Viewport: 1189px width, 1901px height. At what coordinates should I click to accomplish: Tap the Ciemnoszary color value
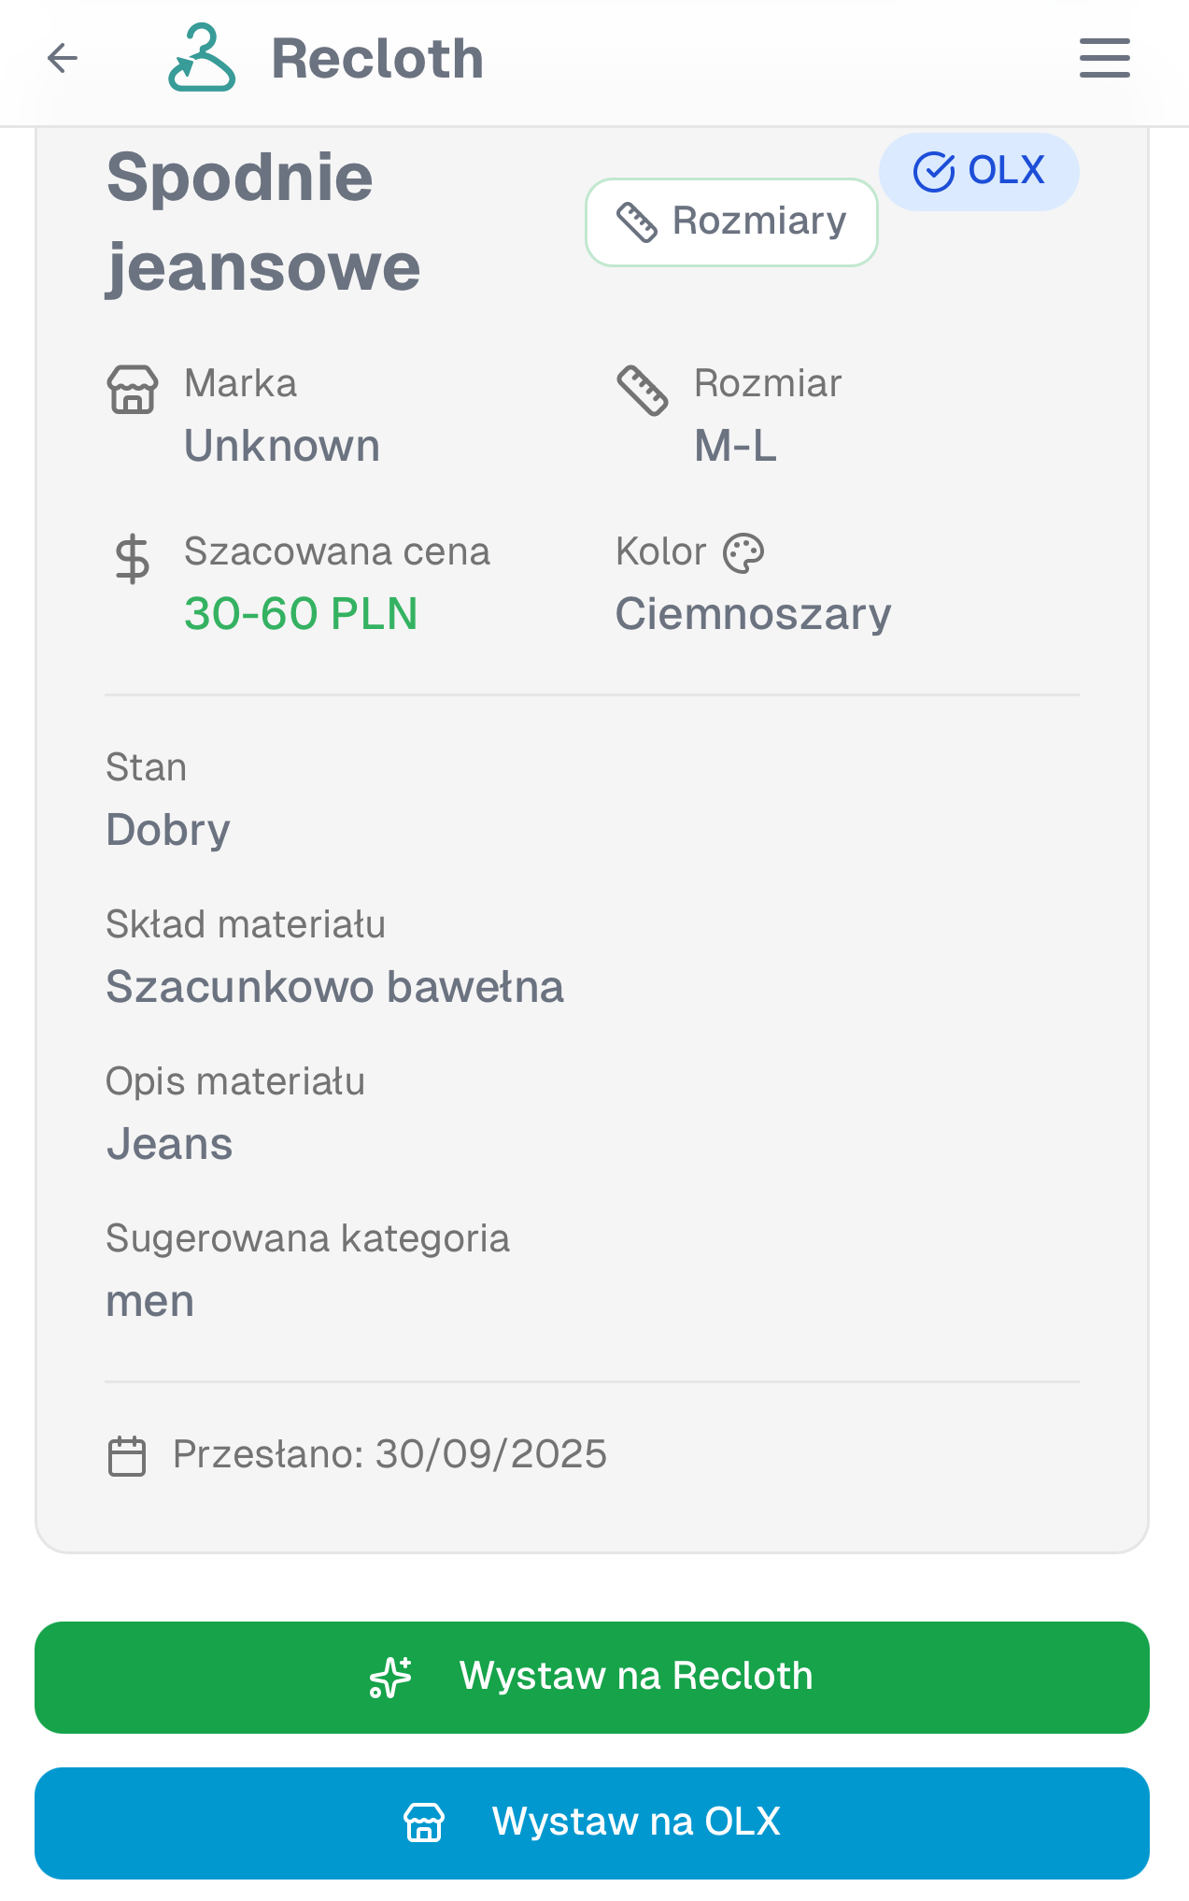753,614
